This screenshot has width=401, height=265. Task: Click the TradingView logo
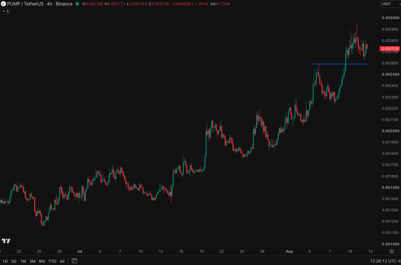(x=6, y=241)
